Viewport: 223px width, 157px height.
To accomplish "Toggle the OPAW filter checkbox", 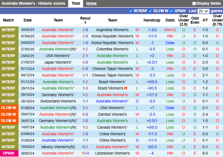I will 171,11.
